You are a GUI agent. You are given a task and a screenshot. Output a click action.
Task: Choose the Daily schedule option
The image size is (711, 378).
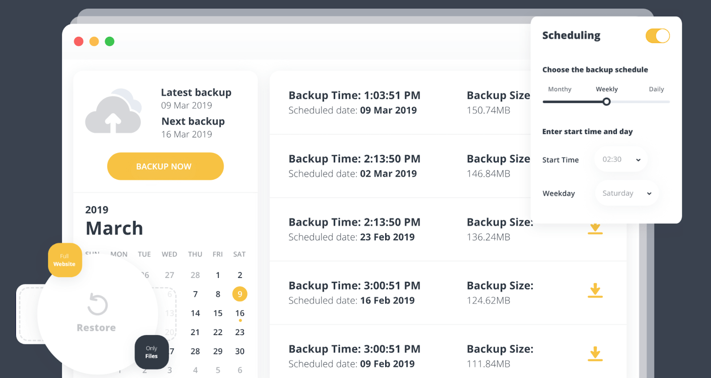pos(656,89)
